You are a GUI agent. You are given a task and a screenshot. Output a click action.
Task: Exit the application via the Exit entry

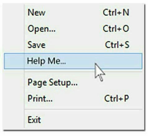[73, 120]
